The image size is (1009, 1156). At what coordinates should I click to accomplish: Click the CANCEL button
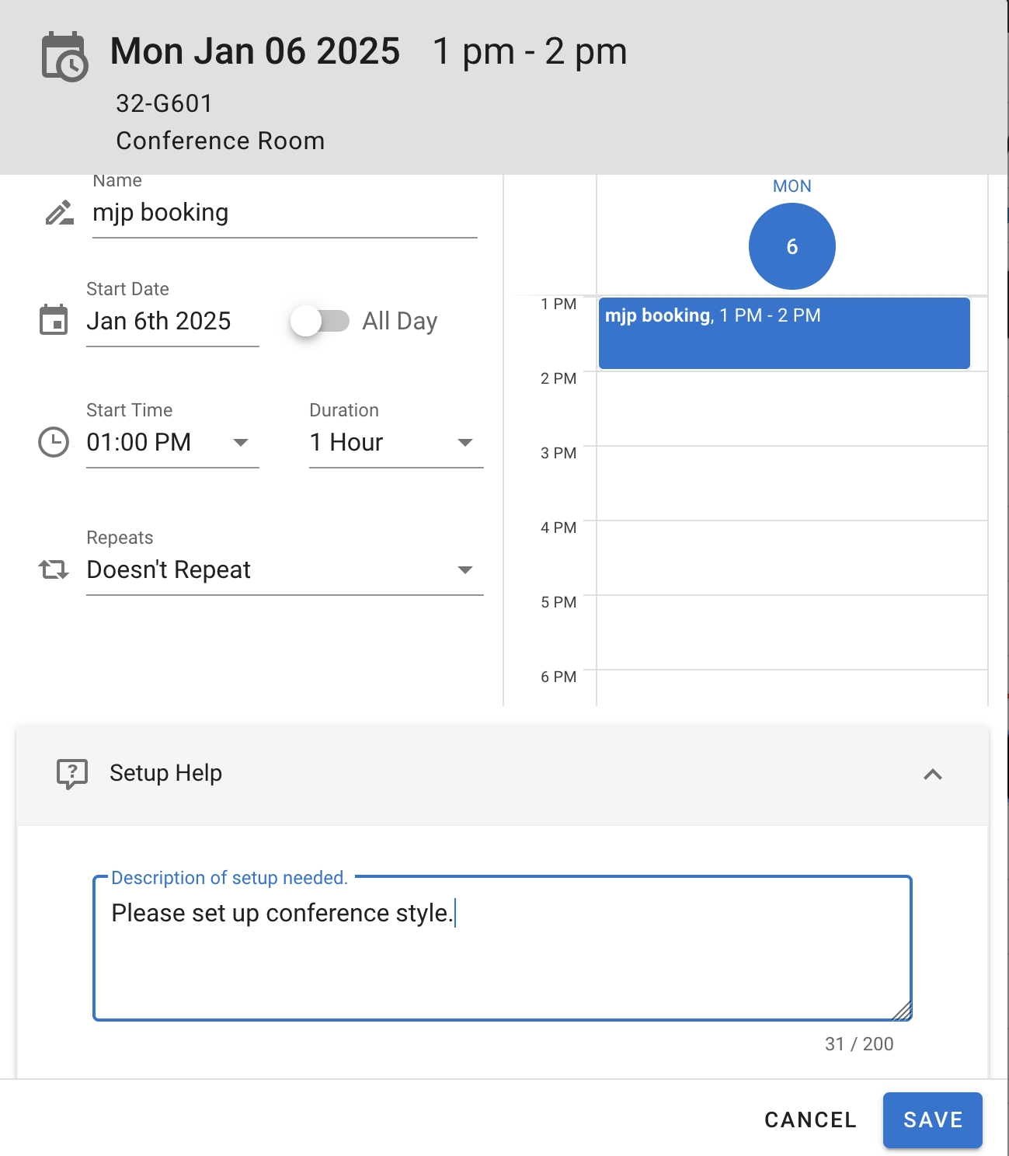(809, 1120)
